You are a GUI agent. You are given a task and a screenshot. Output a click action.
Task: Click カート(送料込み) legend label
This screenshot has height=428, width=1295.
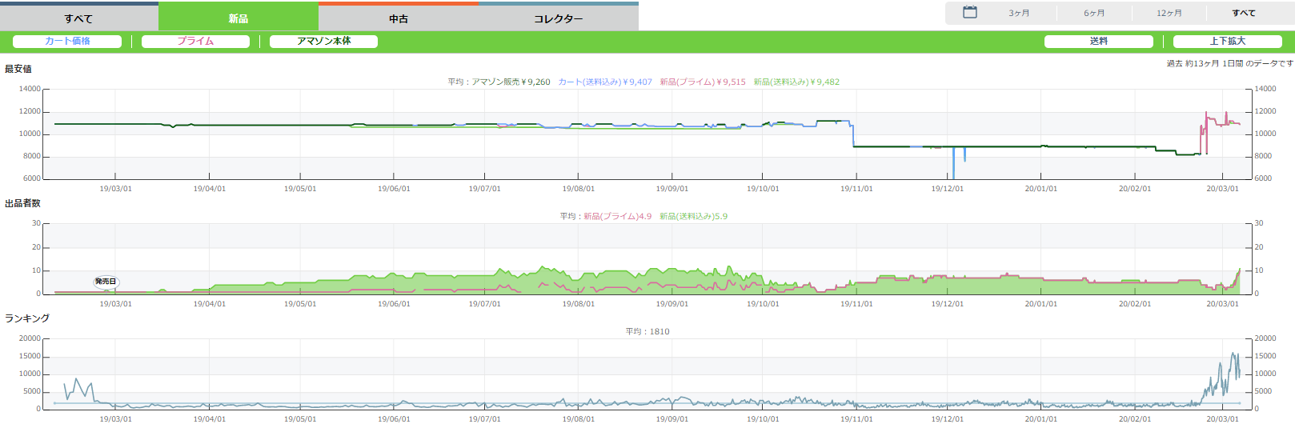click(605, 82)
